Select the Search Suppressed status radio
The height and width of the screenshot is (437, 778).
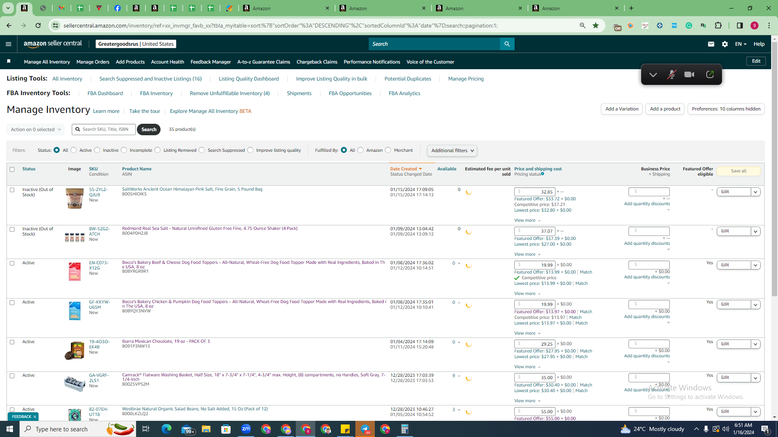click(202, 150)
